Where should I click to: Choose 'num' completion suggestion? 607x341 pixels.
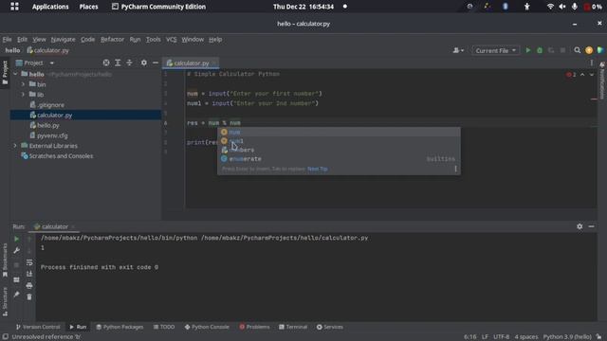339,132
